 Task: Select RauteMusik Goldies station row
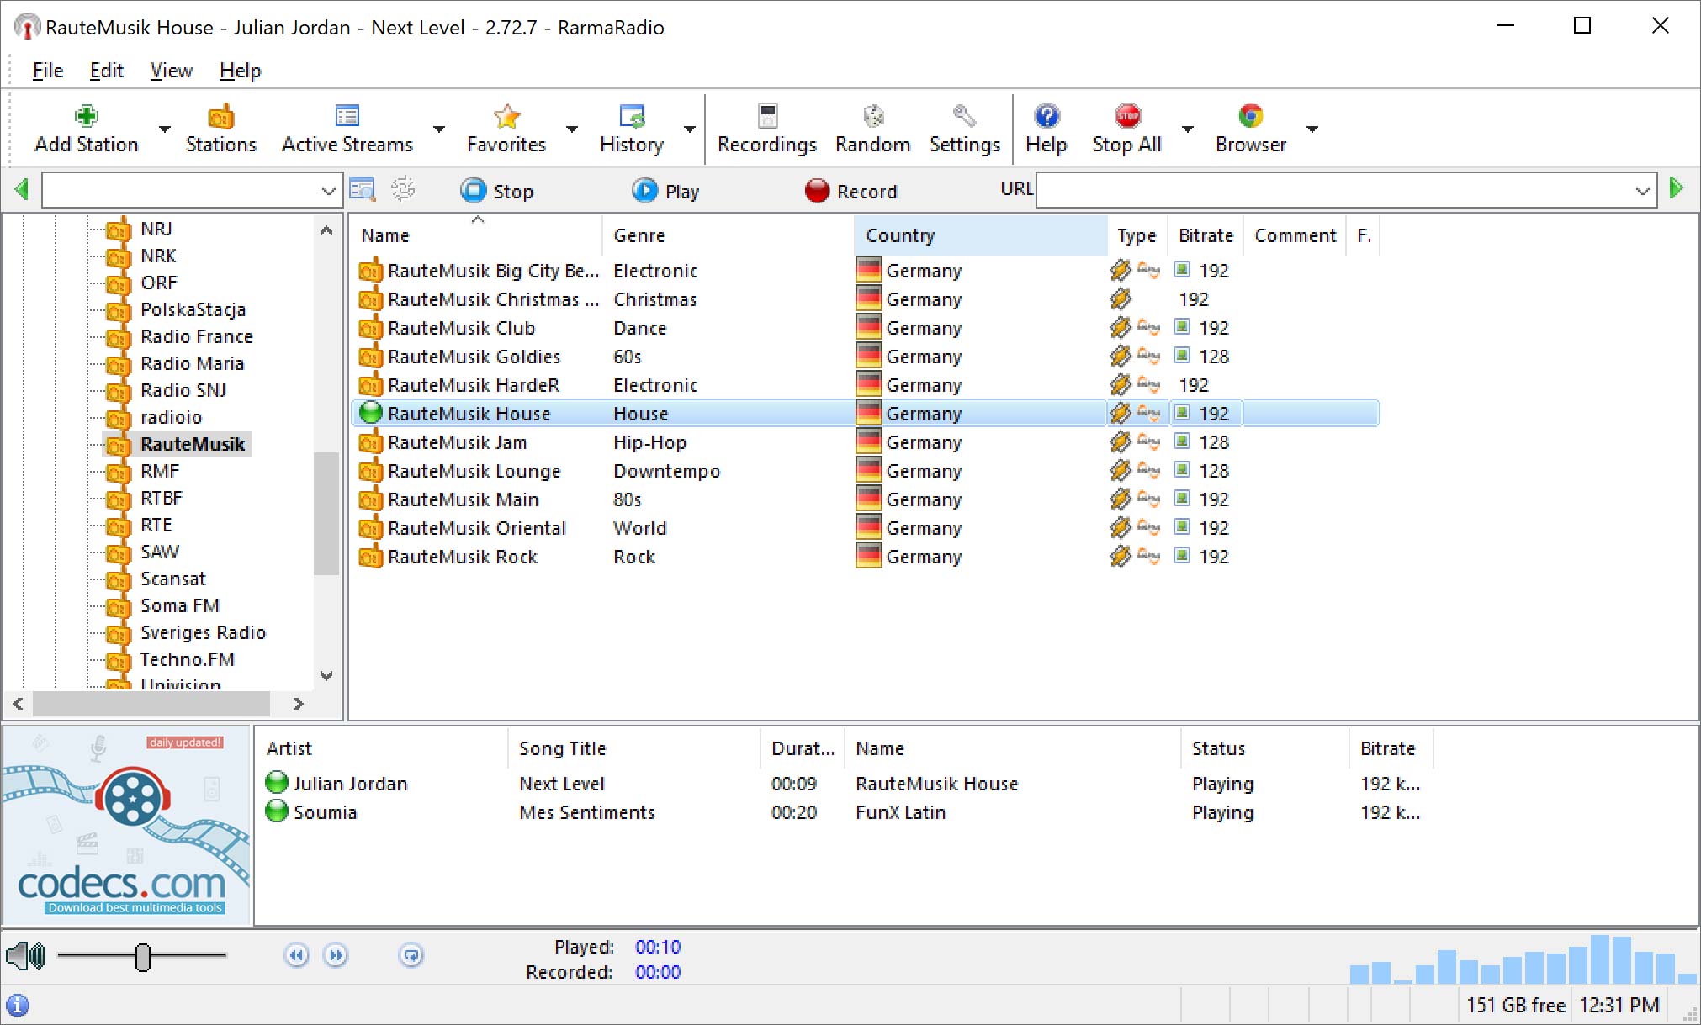coord(865,357)
